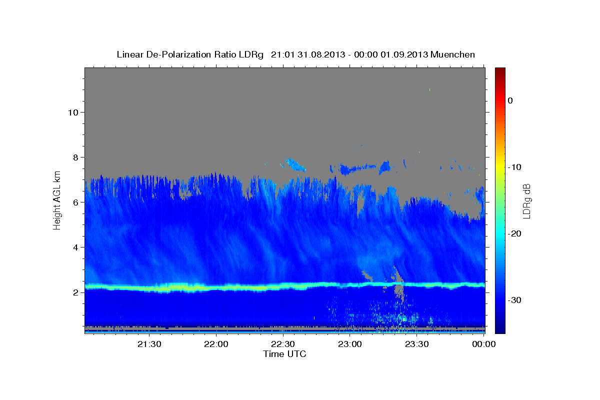Click the 'Time UTC' axis label
Screen dimensions: 600x400
click(284, 354)
